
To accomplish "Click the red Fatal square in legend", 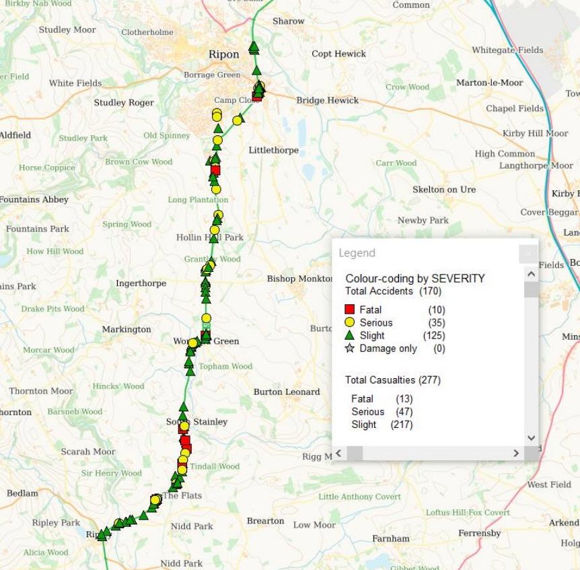I will (349, 310).
